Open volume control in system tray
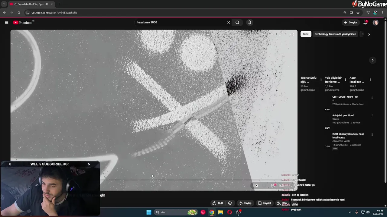Viewport: 387px width, 217px height. [x=368, y=212]
